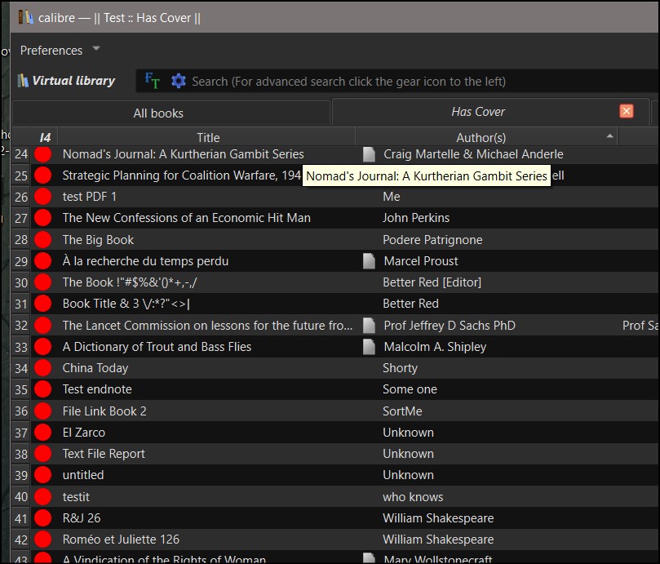Screen dimensions: 660x564
Task: Click the red dot for The Big Book row
Action: [43, 239]
